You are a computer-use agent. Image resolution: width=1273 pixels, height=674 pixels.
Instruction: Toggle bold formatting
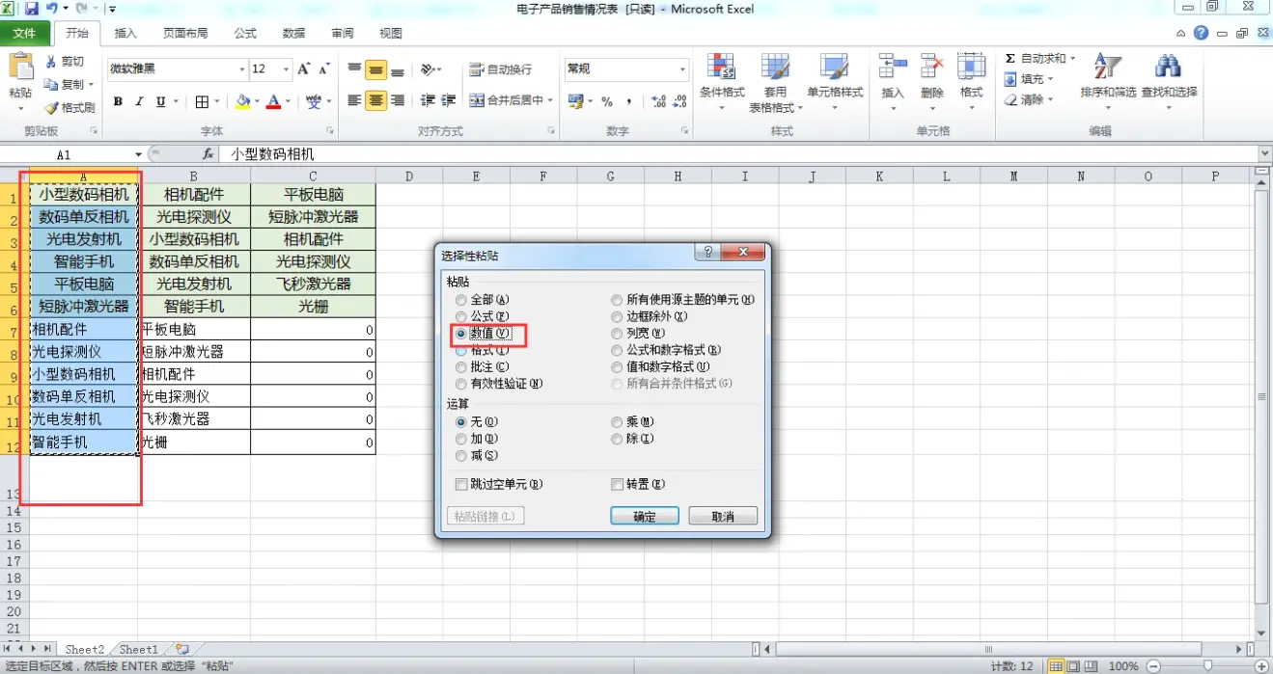click(118, 101)
